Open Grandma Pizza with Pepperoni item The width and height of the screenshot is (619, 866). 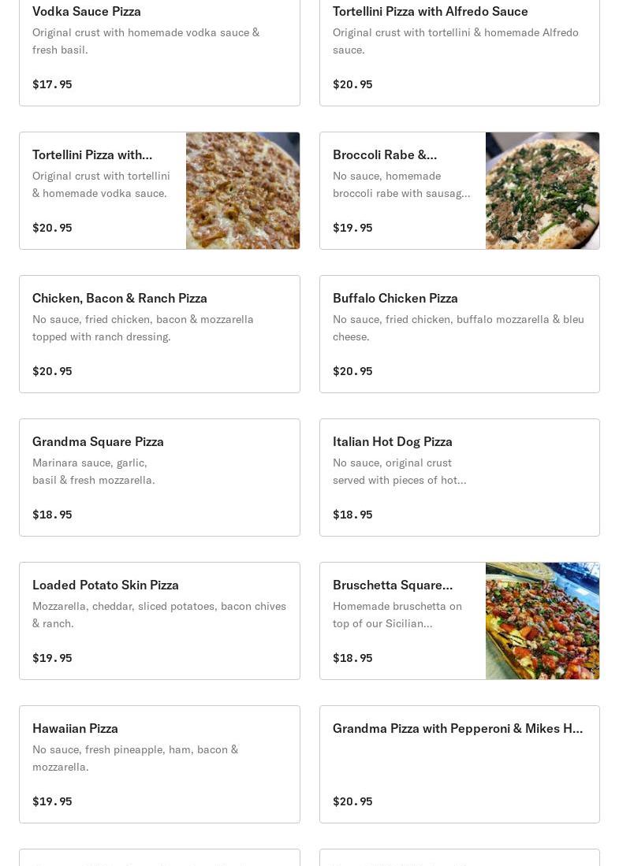[457, 728]
